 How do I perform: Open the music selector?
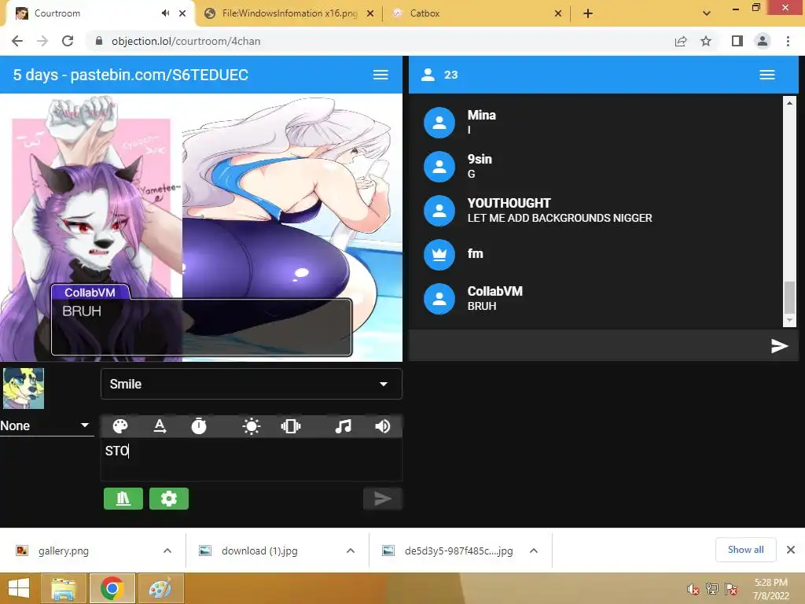click(x=343, y=426)
